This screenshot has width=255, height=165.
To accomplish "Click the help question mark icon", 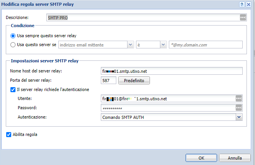I will [x=242, y=4].
